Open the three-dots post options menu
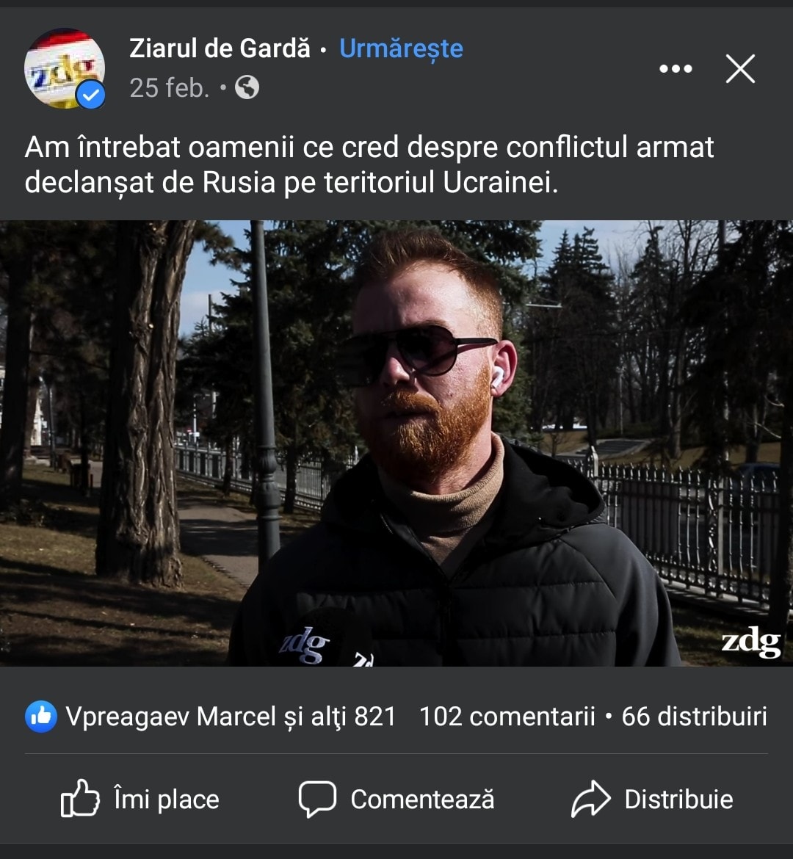Viewport: 793px width, 859px height. click(x=676, y=69)
